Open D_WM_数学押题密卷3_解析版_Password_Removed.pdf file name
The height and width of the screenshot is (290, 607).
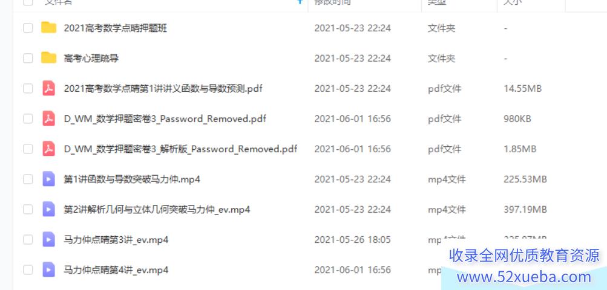coord(180,149)
